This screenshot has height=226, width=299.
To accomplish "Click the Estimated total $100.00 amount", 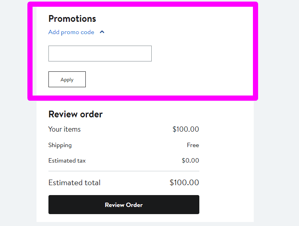I will (184, 183).
